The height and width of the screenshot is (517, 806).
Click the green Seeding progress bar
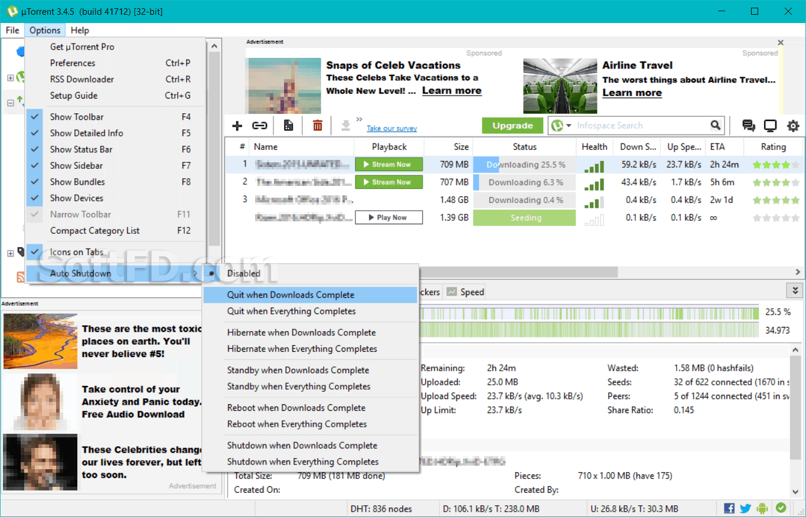point(524,218)
